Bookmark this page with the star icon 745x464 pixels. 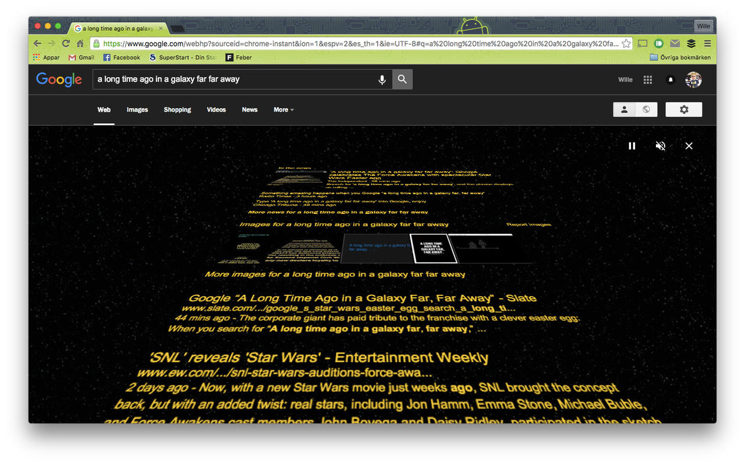(x=626, y=43)
